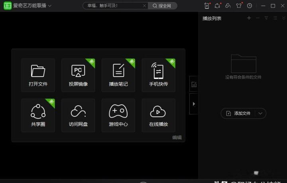
Task: Open the phone device icon in title bar
Action: pos(207,6)
